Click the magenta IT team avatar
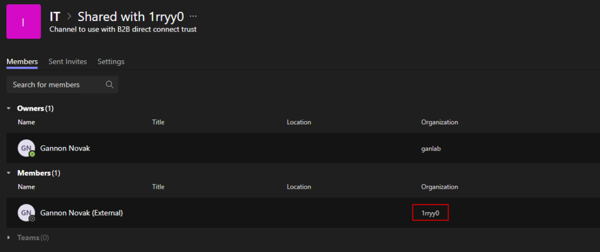Image resolution: width=600 pixels, height=252 pixels. [x=23, y=22]
